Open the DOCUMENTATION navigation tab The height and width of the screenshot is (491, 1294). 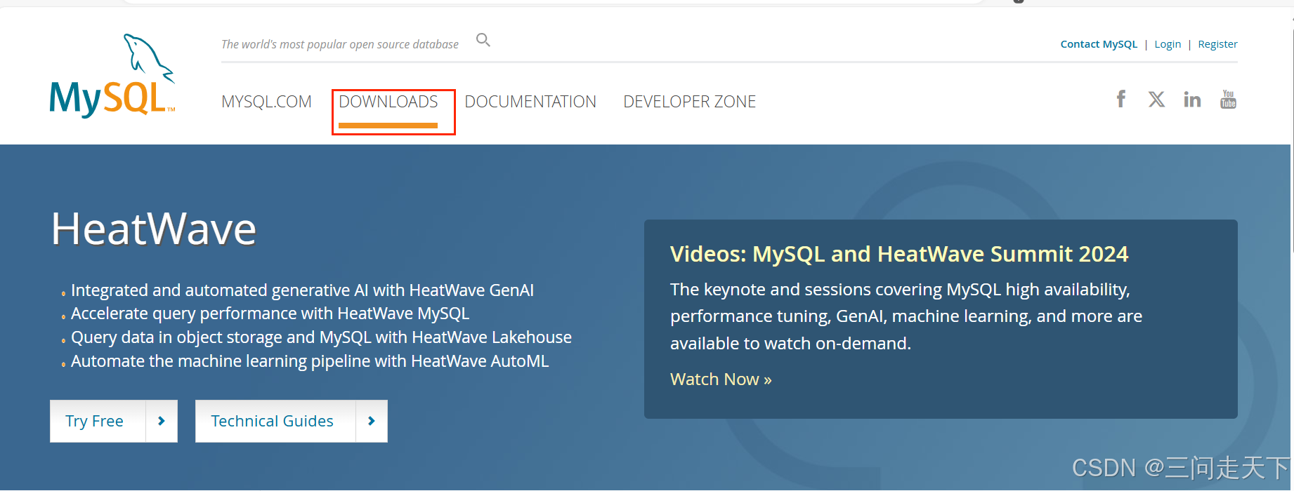click(530, 102)
